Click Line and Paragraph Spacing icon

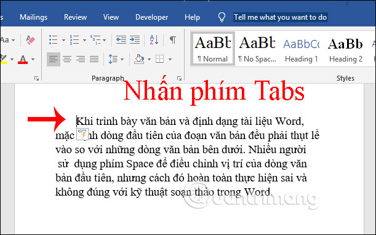click(113, 59)
